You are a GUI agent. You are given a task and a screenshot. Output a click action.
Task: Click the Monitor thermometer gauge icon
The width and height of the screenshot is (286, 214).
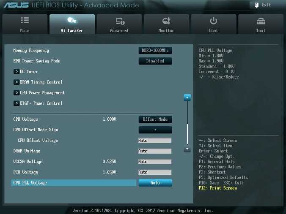click(166, 21)
